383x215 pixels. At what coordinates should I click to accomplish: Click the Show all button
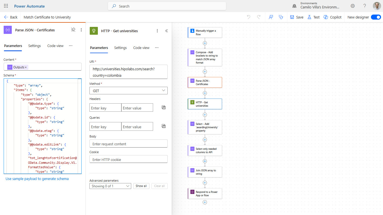click(141, 186)
